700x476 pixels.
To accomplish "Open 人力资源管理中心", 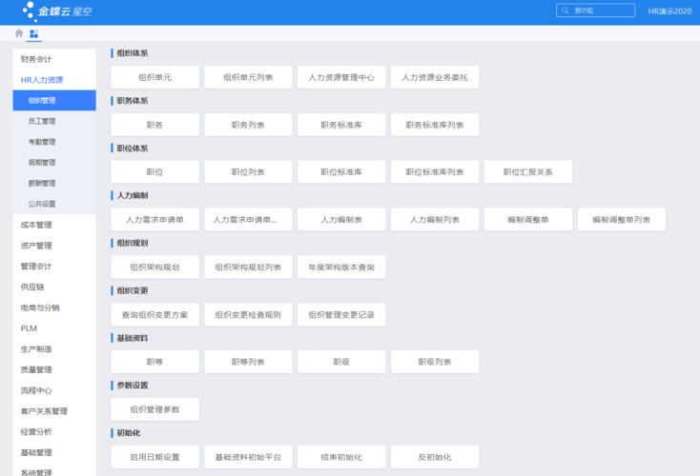I will click(341, 77).
